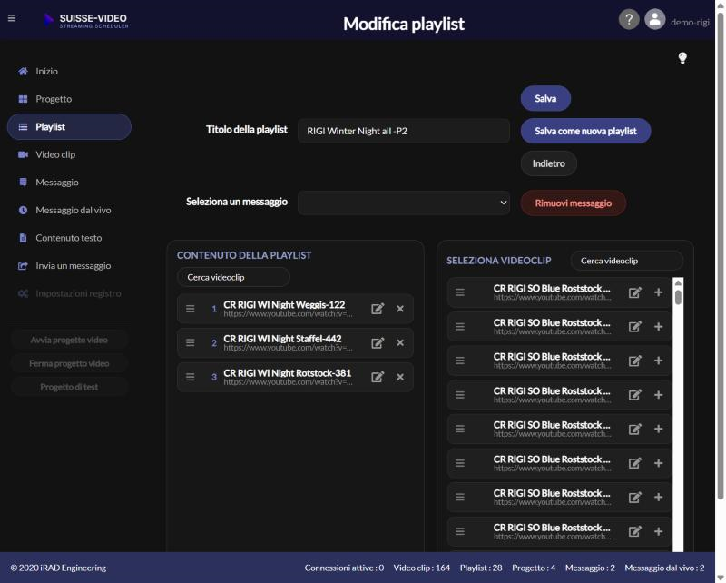Click the Suisse-Video logo
The height and width of the screenshot is (583, 726).
click(86, 20)
